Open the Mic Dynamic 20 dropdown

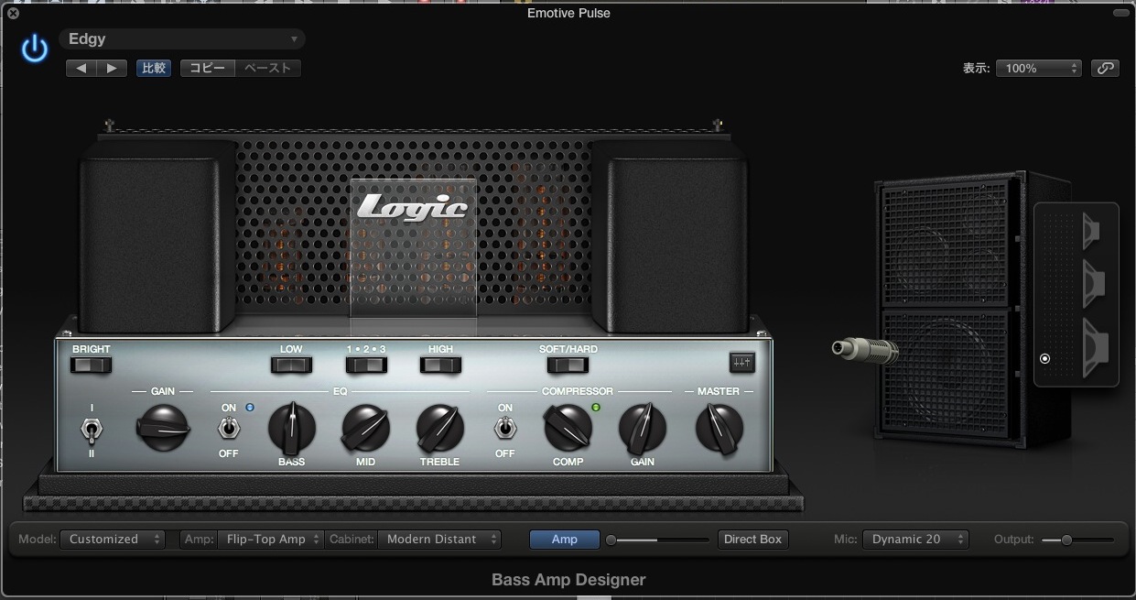click(915, 540)
